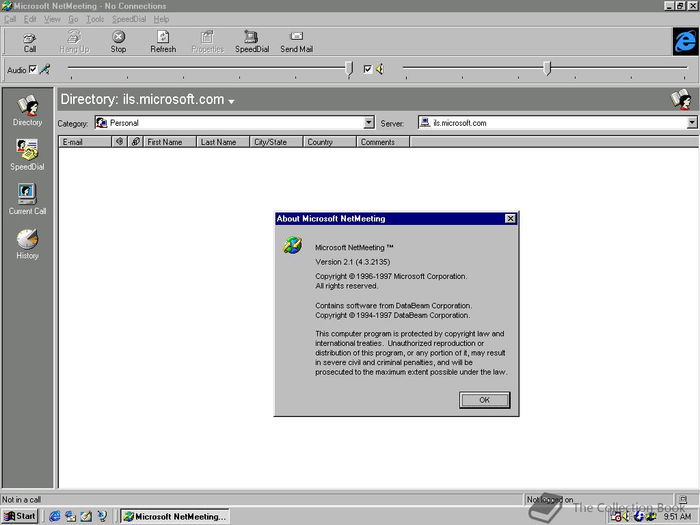
Task: Open the Edit menu
Action: pos(30,19)
